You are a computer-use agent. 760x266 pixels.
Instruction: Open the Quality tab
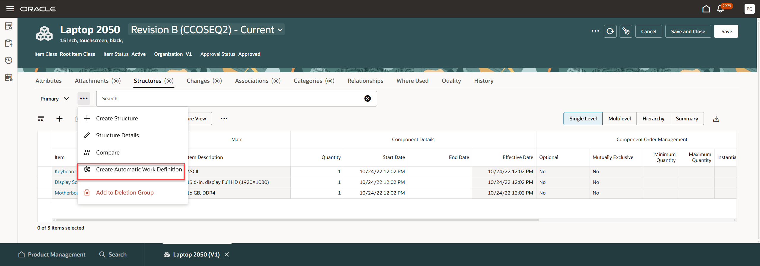point(451,81)
